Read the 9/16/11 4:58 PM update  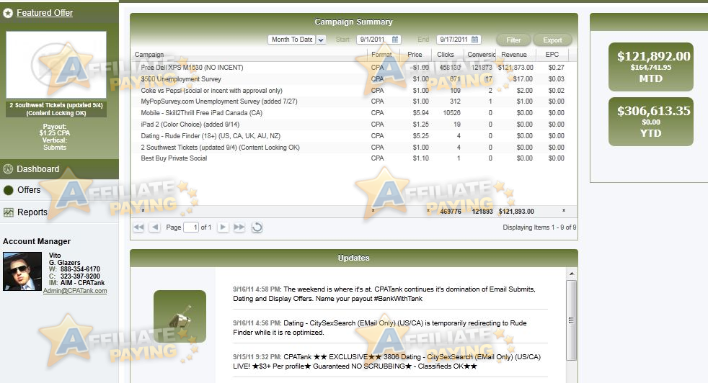(384, 294)
